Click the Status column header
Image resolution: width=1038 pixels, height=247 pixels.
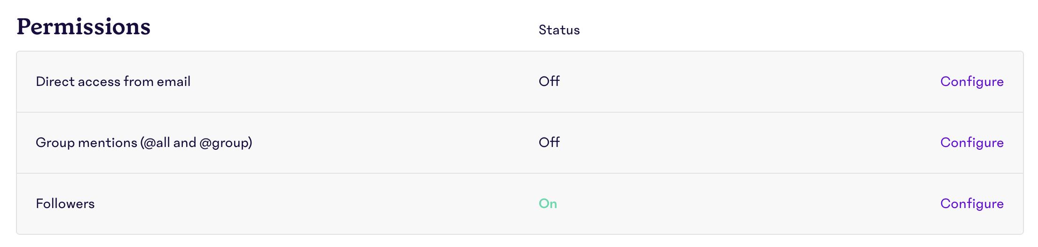click(559, 30)
